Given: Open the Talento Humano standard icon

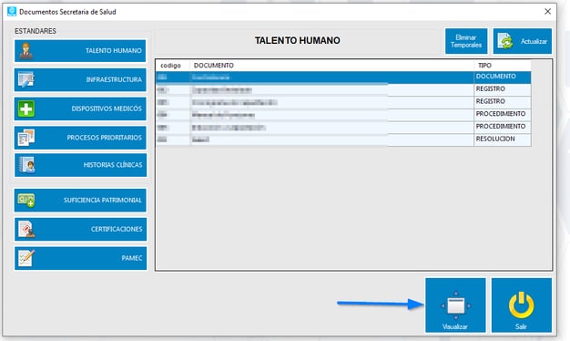Looking at the screenshot, I should click(25, 50).
